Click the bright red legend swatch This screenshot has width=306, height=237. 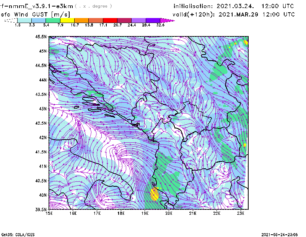(x=110, y=20)
